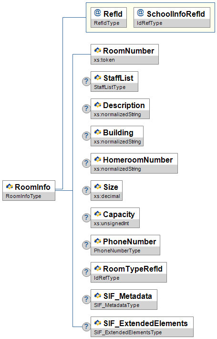This screenshot has width=217, height=339.
Task: Click the question mark beside PhoneNumber
Action: pyautogui.click(x=86, y=245)
